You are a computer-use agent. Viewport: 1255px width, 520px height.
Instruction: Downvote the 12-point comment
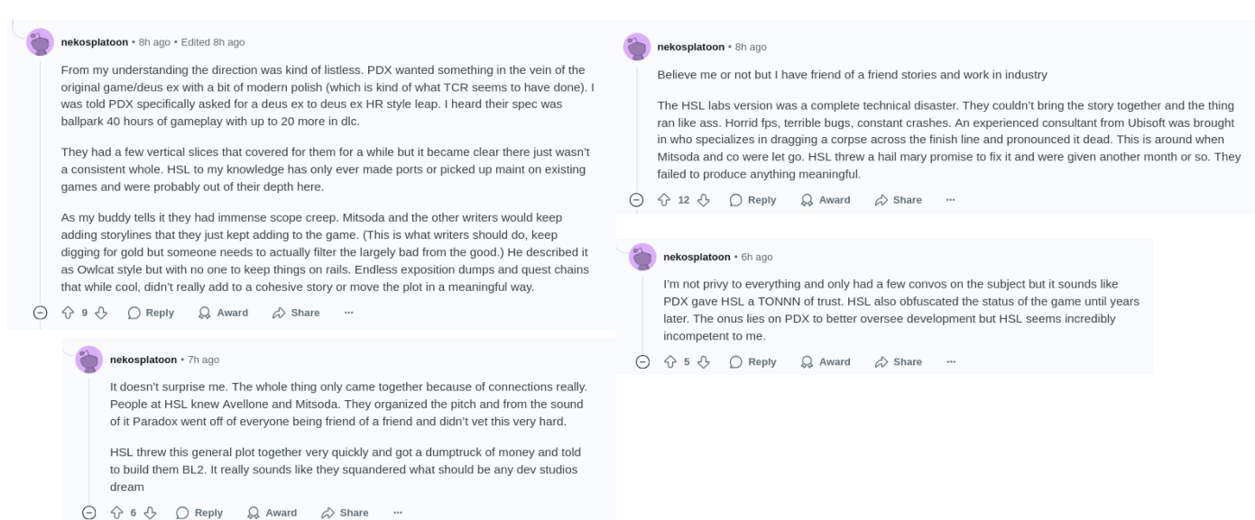click(703, 200)
